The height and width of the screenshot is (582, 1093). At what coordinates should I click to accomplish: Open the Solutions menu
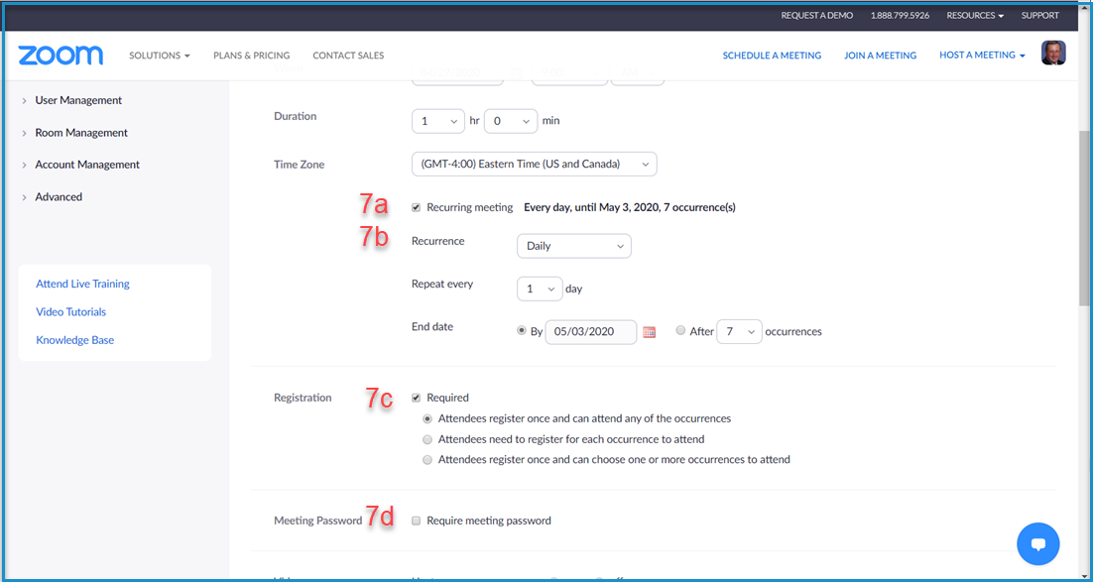(160, 56)
